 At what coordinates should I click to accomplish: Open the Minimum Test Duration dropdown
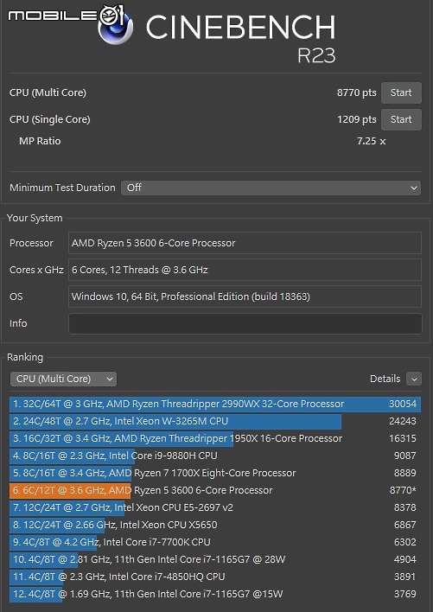271,188
